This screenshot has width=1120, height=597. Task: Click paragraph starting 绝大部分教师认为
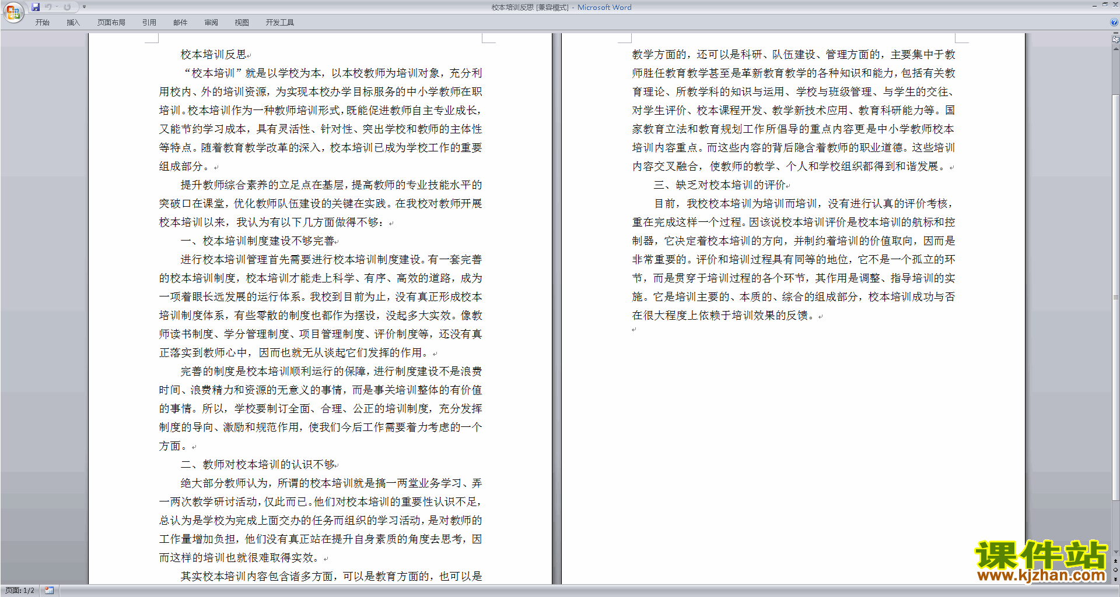(x=321, y=521)
